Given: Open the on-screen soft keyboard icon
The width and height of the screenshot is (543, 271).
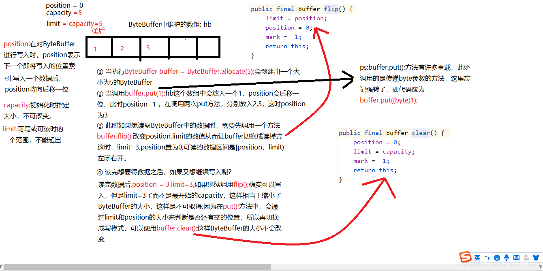Looking at the screenshot, I should coord(516,257).
